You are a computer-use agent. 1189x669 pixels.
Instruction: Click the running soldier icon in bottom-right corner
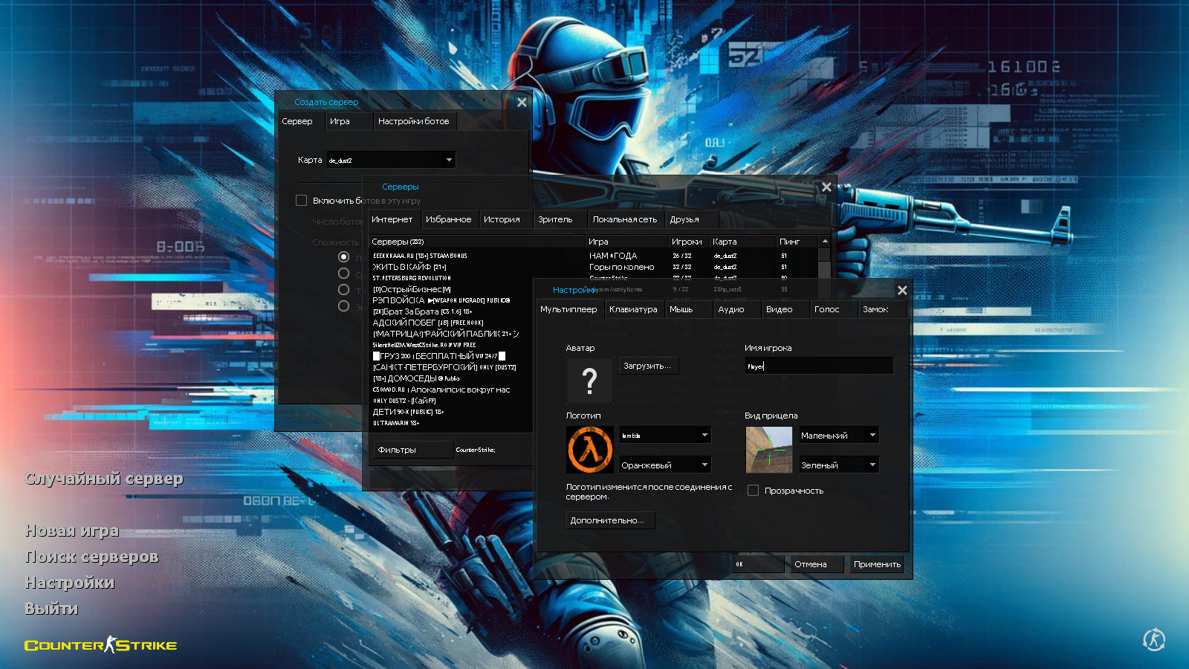coord(1153,639)
